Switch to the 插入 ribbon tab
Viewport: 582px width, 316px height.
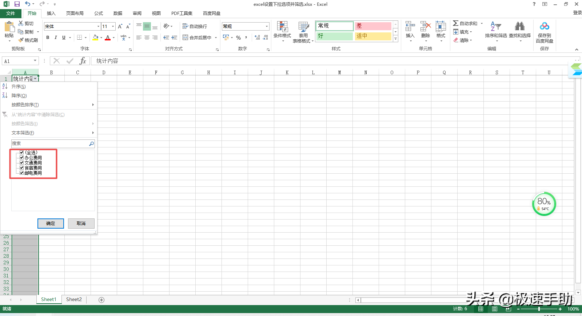click(51, 13)
